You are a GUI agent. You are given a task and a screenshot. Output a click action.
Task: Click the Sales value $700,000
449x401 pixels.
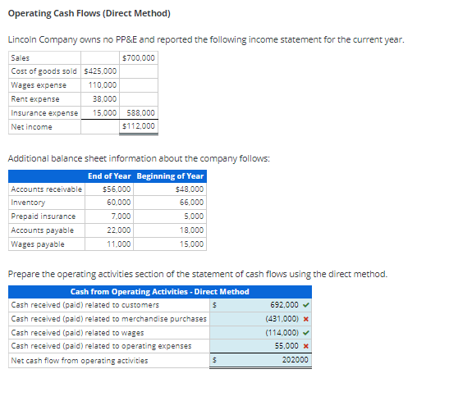139,58
